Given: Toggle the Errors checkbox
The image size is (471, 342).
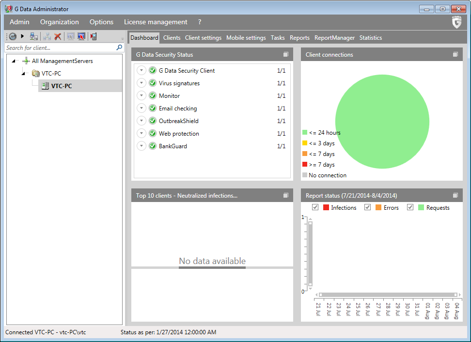Looking at the screenshot, I should point(367,207).
